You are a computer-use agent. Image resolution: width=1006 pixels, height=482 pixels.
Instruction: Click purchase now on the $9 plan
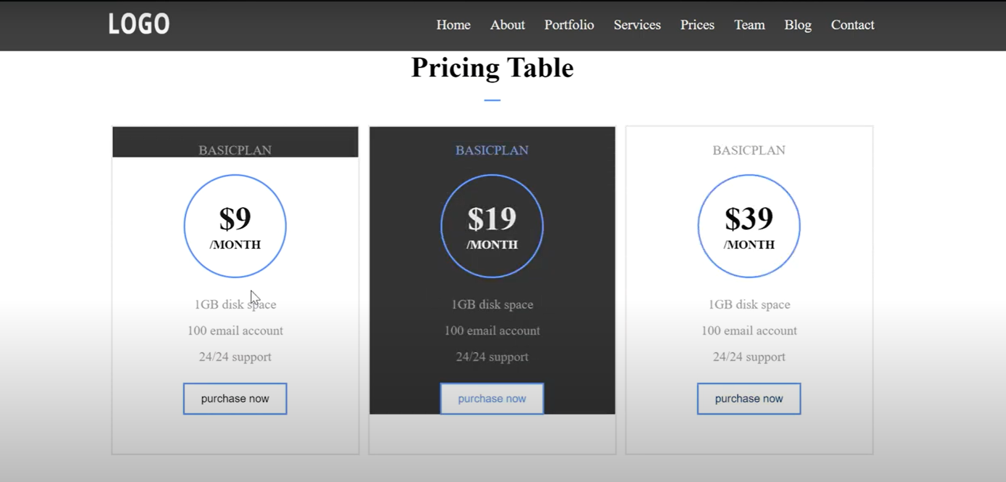(x=235, y=398)
